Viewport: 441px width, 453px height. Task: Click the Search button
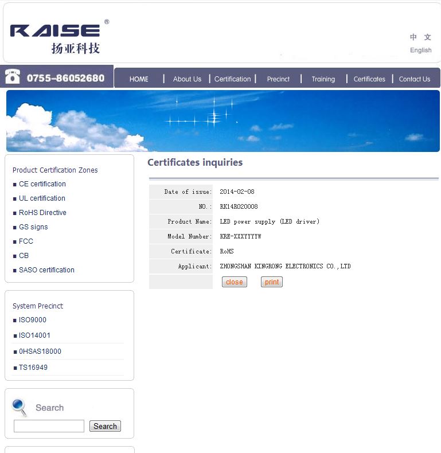tap(105, 426)
